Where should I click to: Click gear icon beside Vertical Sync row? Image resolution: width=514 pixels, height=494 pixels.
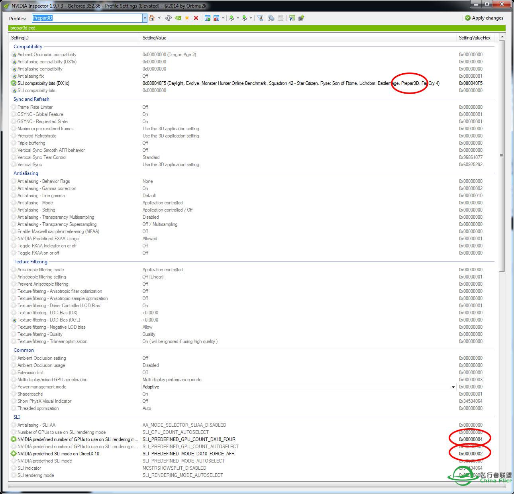pyautogui.click(x=14, y=165)
